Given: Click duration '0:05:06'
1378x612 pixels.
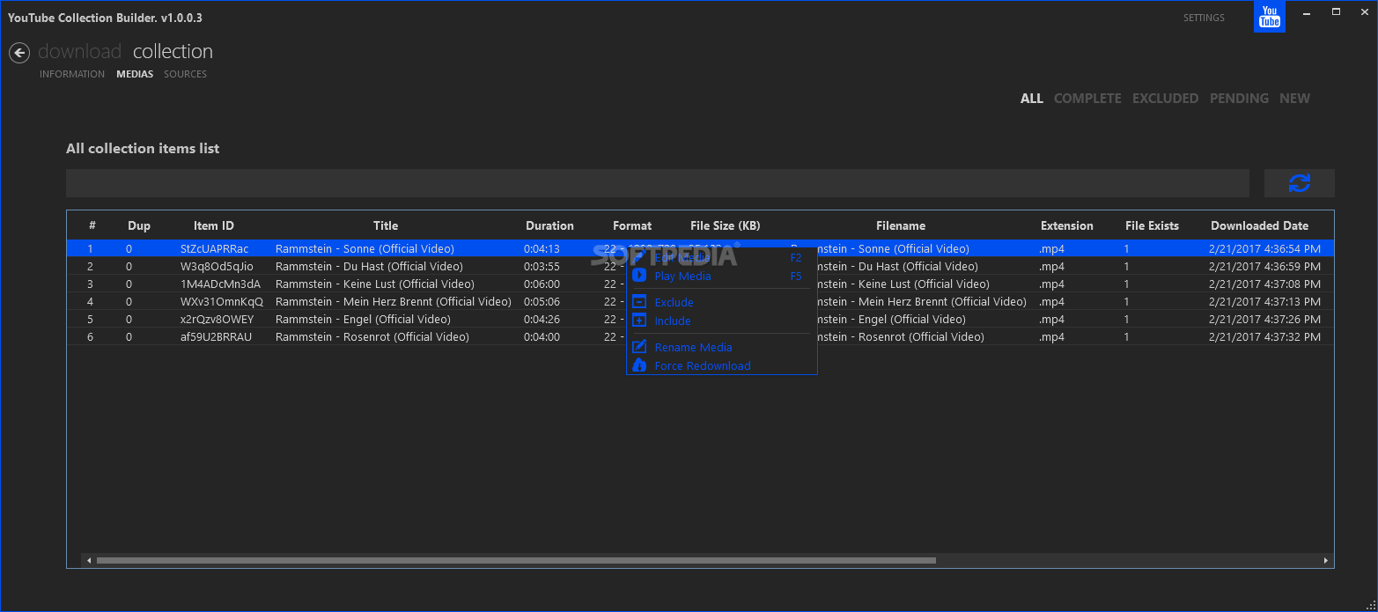Looking at the screenshot, I should [542, 302].
